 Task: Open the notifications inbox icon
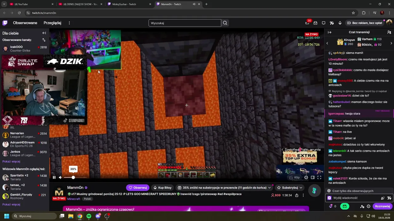[x=316, y=23]
